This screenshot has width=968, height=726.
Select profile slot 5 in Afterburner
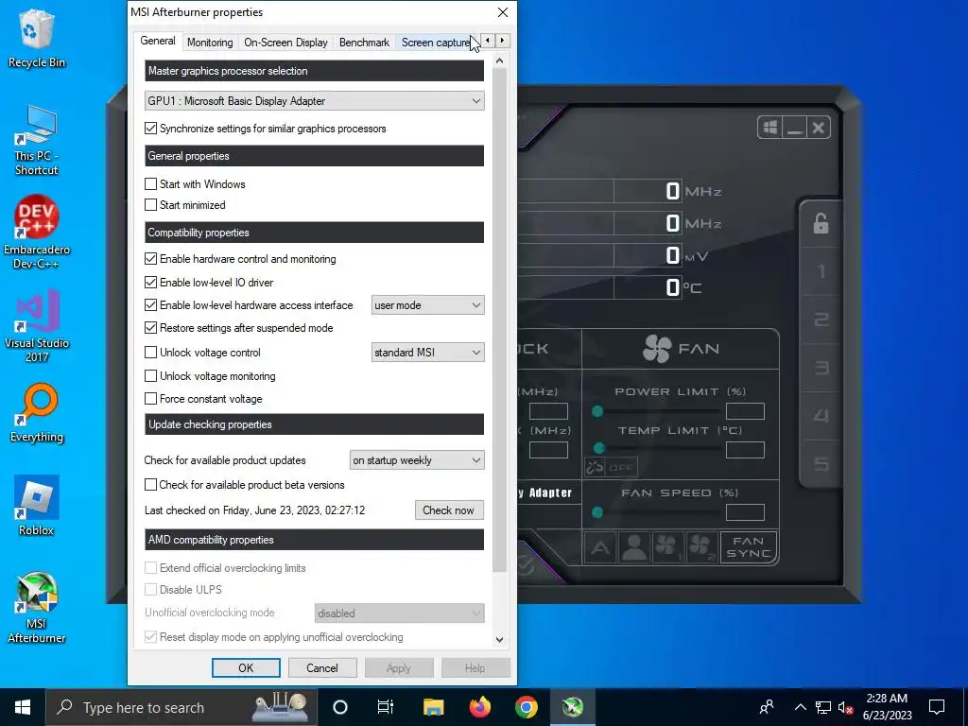(821, 464)
